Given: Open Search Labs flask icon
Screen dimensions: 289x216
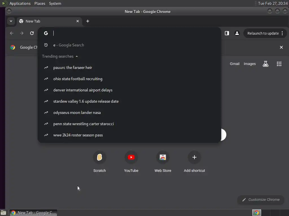Looking at the screenshot, I should (x=265, y=64).
